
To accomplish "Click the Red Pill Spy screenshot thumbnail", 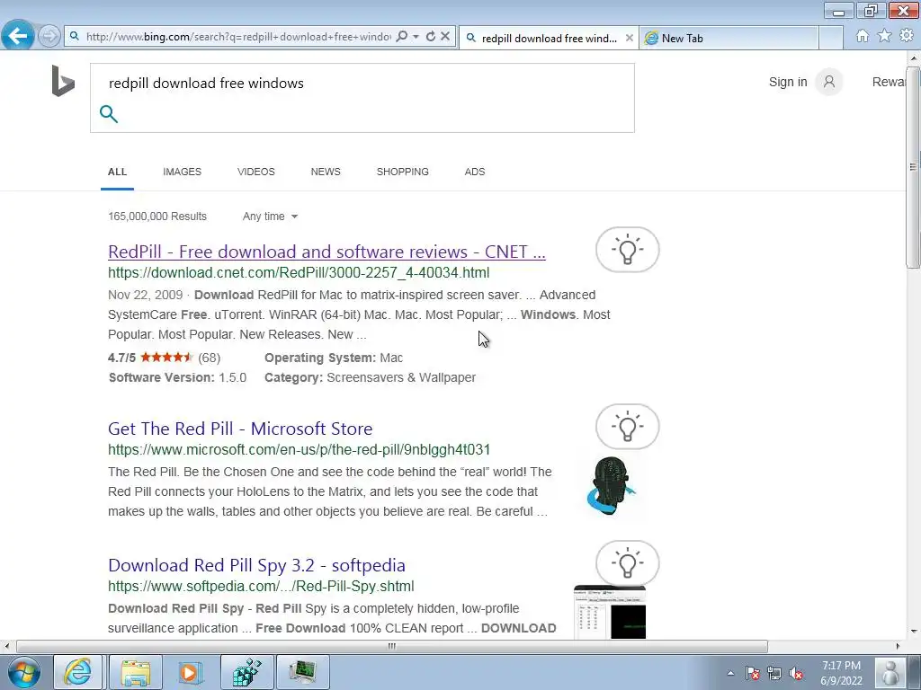I will (610, 612).
